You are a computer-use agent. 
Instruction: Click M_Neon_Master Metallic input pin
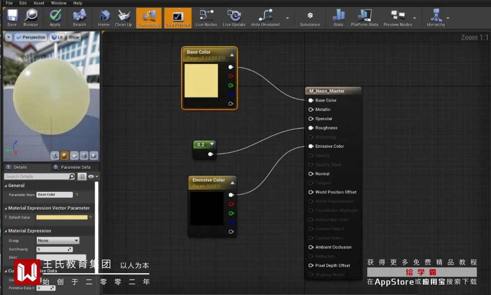(x=311, y=110)
